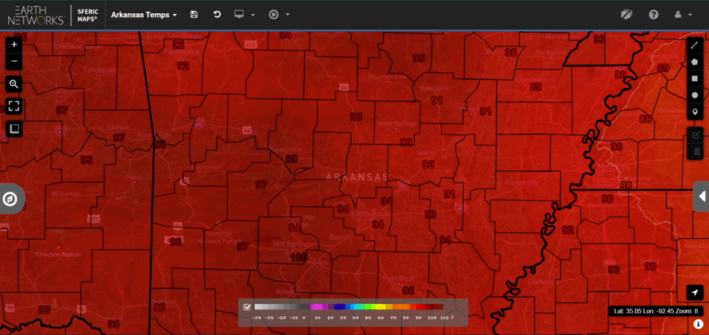Enter fullscreen map view
Viewport: 709px width, 335px height.
point(14,107)
